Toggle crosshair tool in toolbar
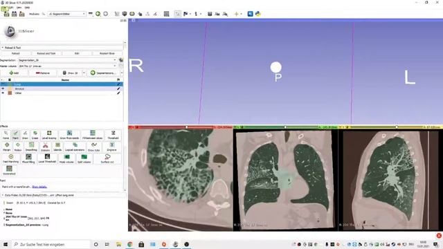Screen dimensions: 443x249 (x=236, y=14)
